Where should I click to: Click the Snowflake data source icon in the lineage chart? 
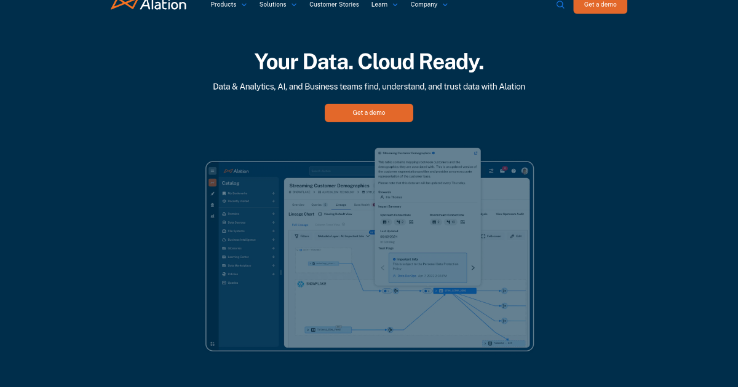(301, 284)
